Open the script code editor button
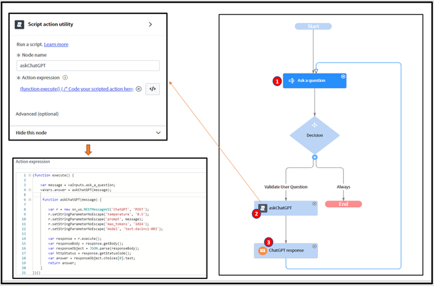The height and width of the screenshot is (286, 434). click(x=153, y=89)
